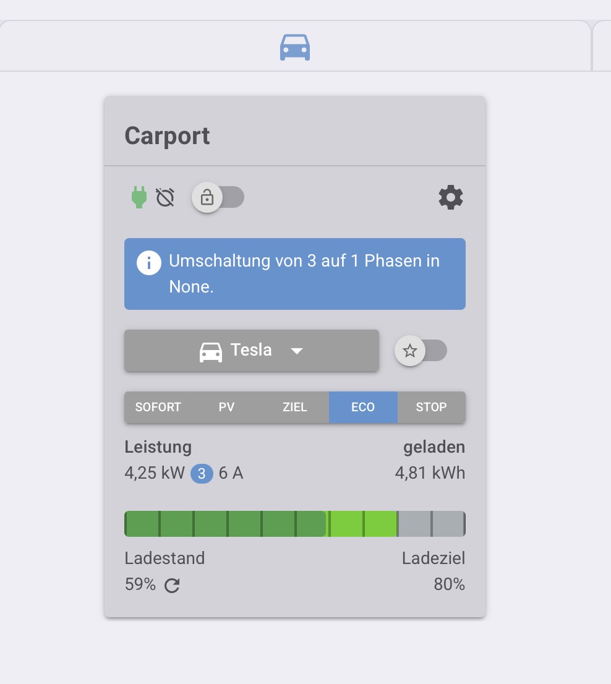Click the phase count badge showing 3
Viewport: 611px width, 684px height.
coord(202,474)
